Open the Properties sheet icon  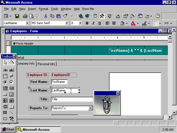(x=126, y=16)
